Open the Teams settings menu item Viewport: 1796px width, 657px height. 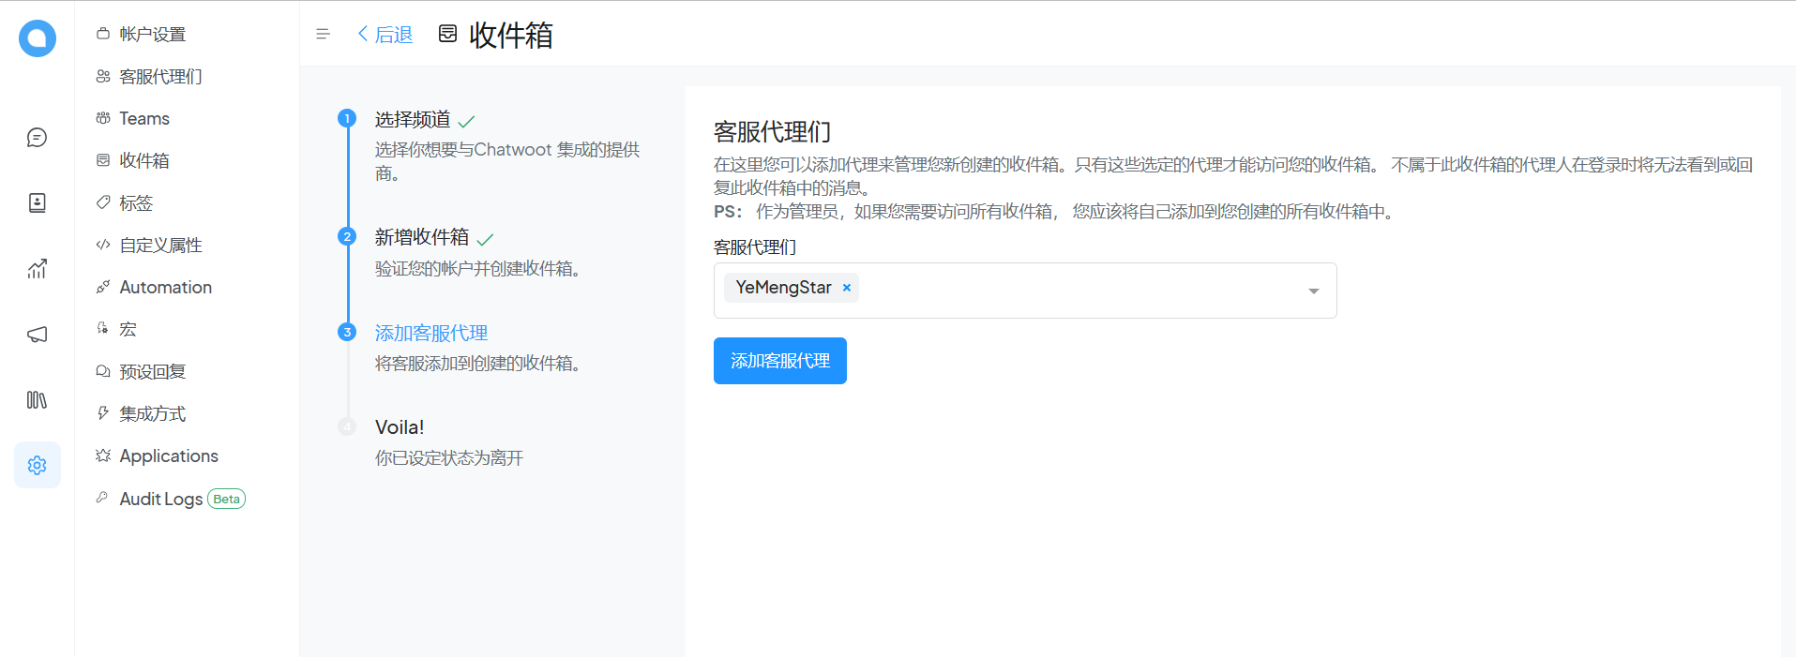coord(143,119)
